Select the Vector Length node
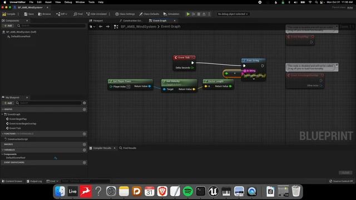The image size is (356, 200). (x=218, y=81)
